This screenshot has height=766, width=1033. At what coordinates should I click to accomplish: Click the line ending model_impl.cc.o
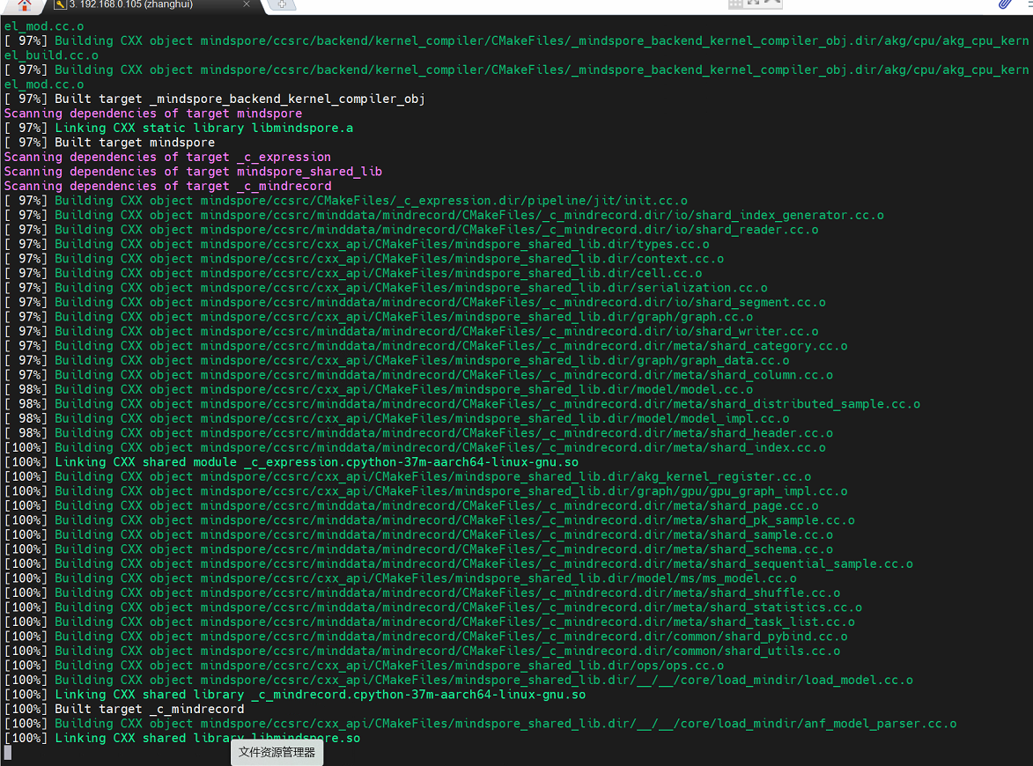pos(396,417)
